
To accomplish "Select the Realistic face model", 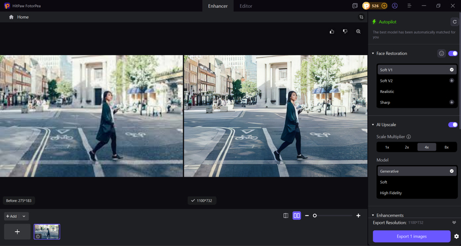I will click(417, 92).
